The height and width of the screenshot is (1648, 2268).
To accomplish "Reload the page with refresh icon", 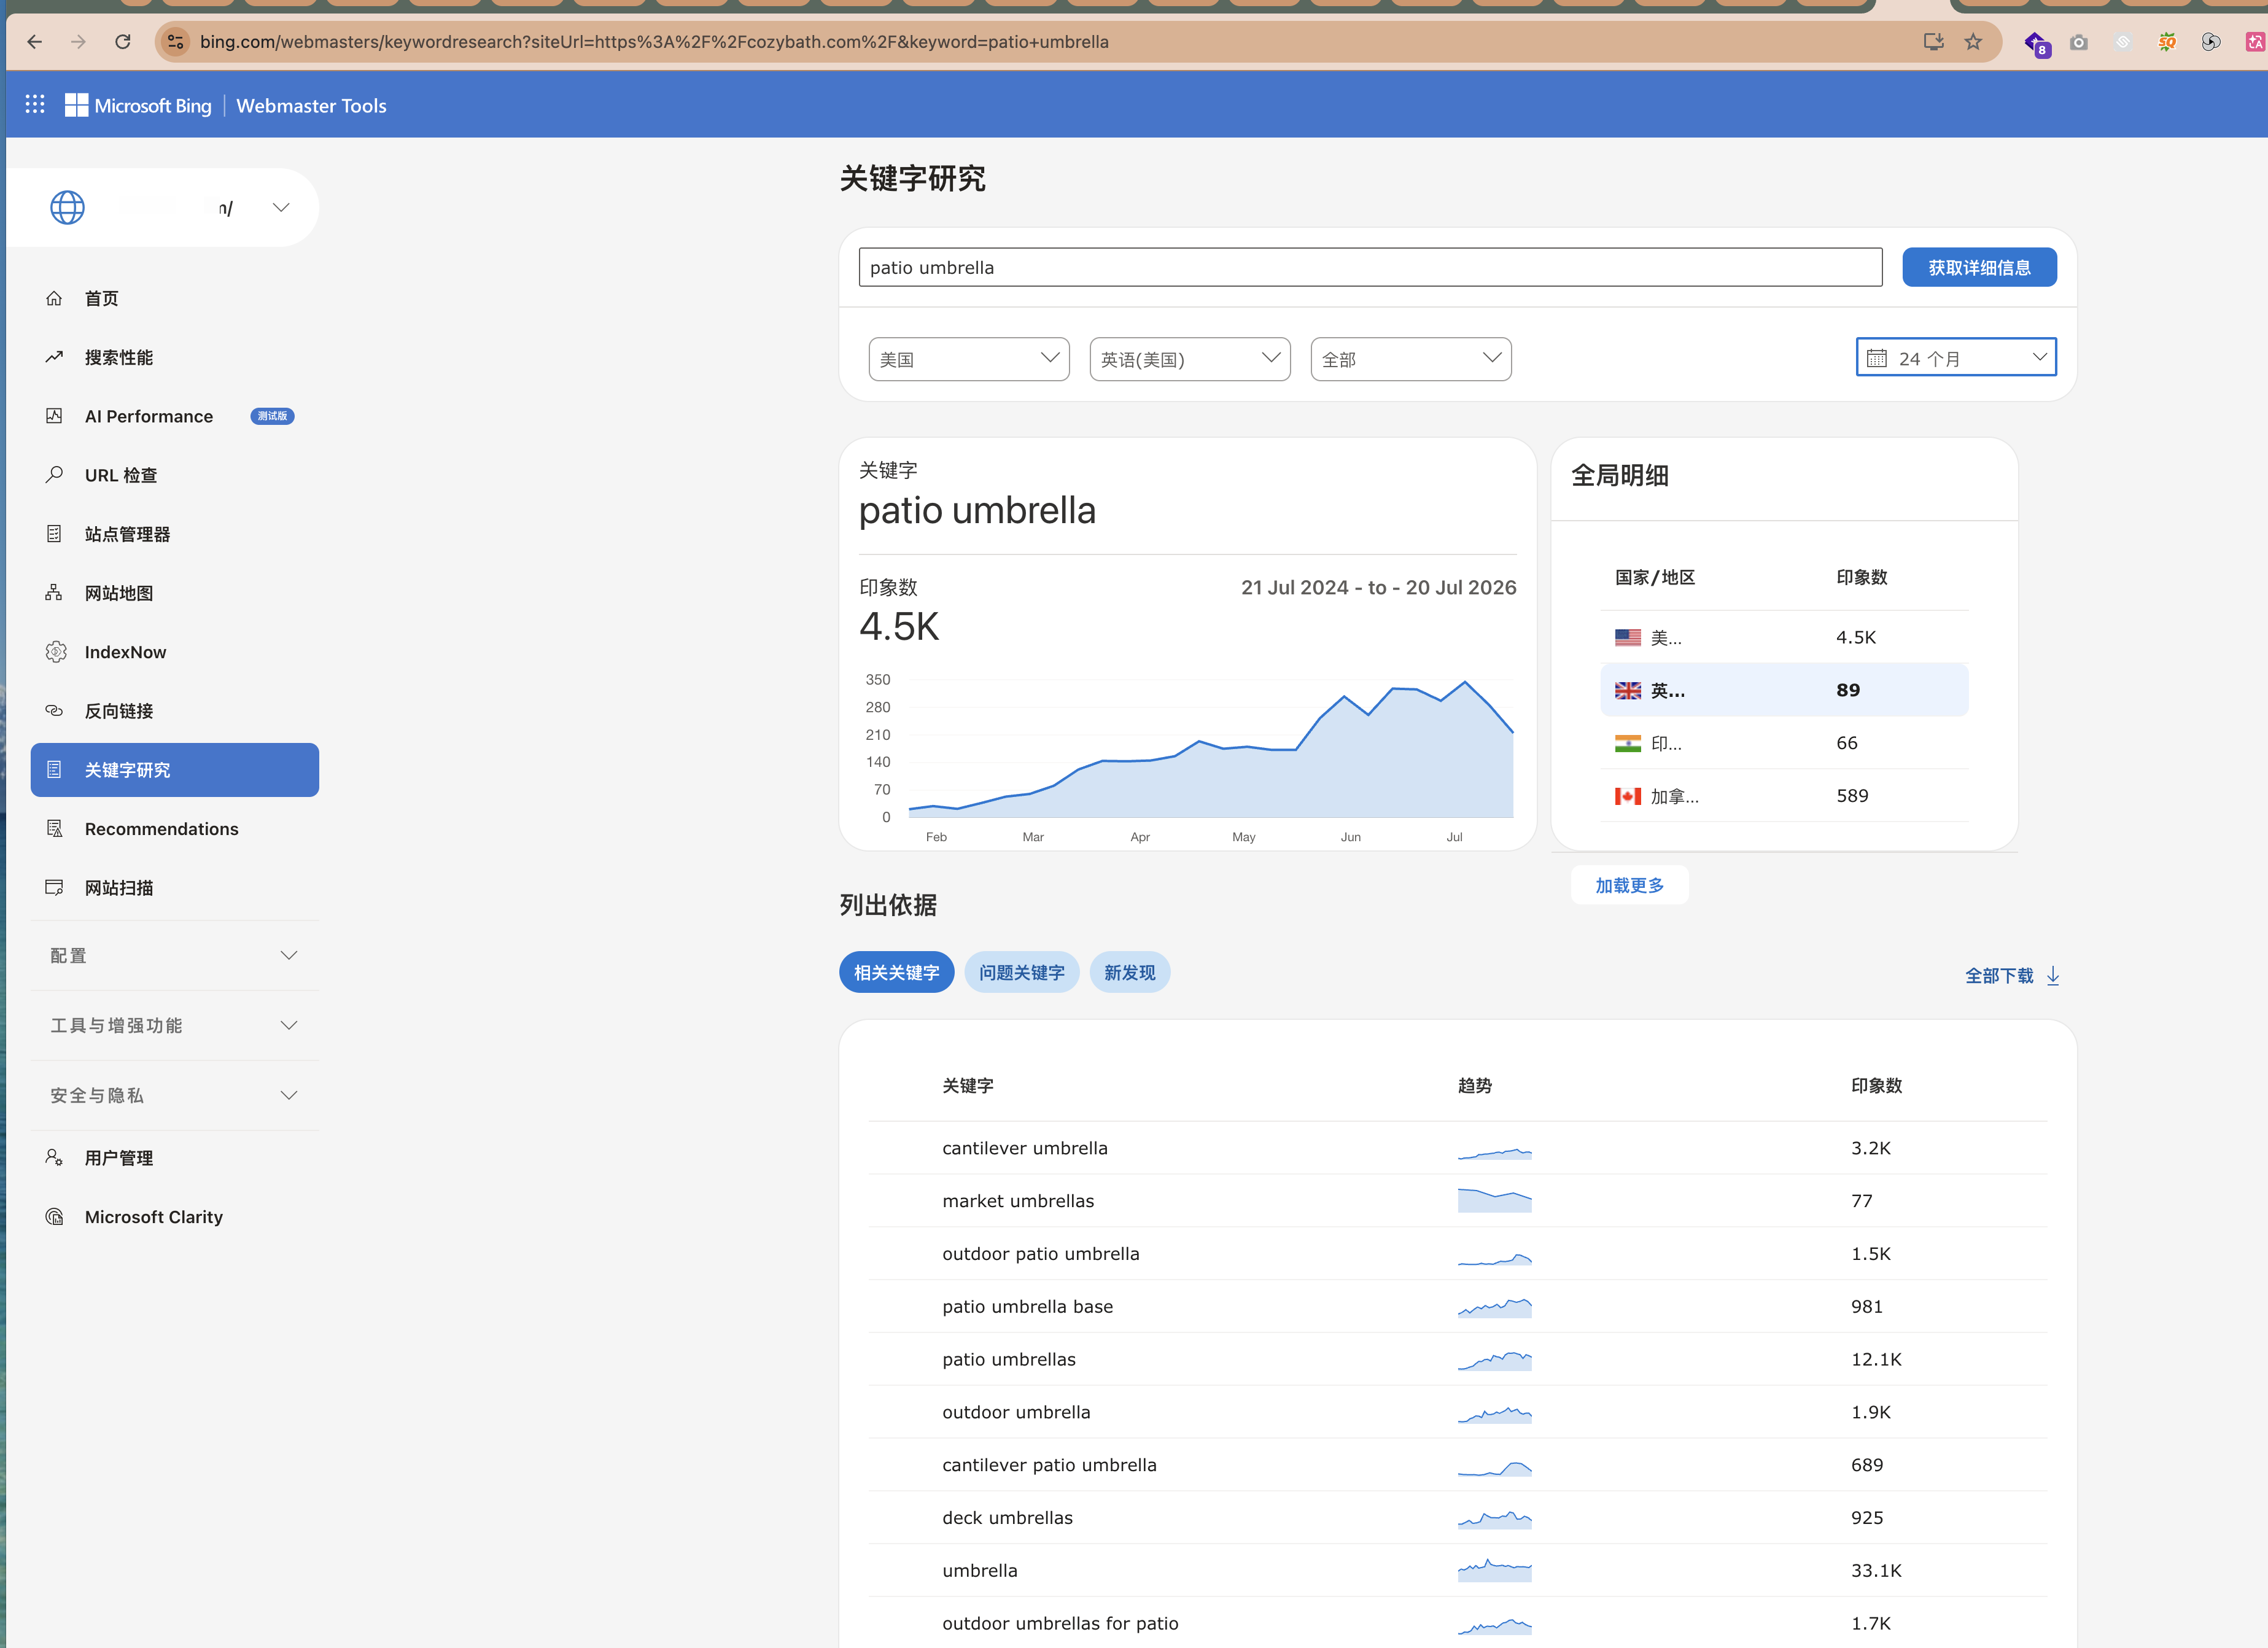I will 123,42.
